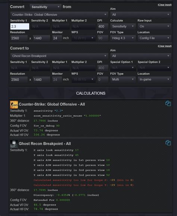The image size is (177, 216).
Task: Click the 17.7095 inches 360 distance value
Action: pyautogui.click(x=46, y=190)
